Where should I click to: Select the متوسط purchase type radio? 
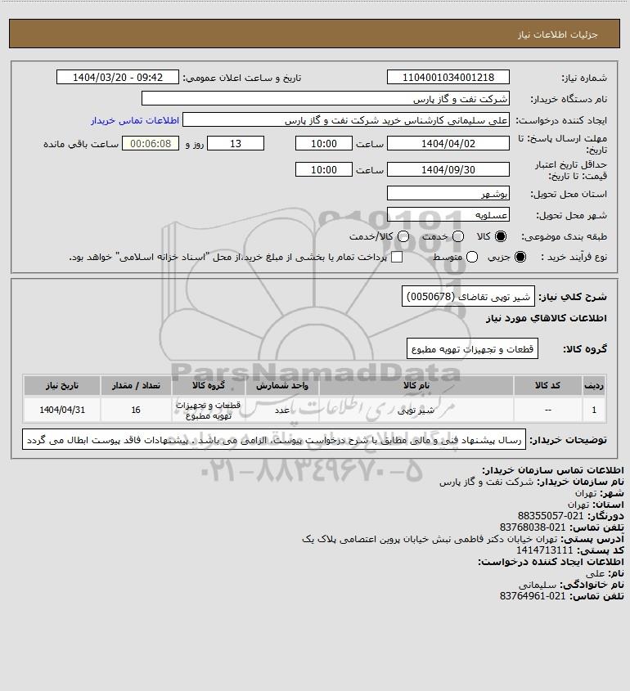coord(472,257)
